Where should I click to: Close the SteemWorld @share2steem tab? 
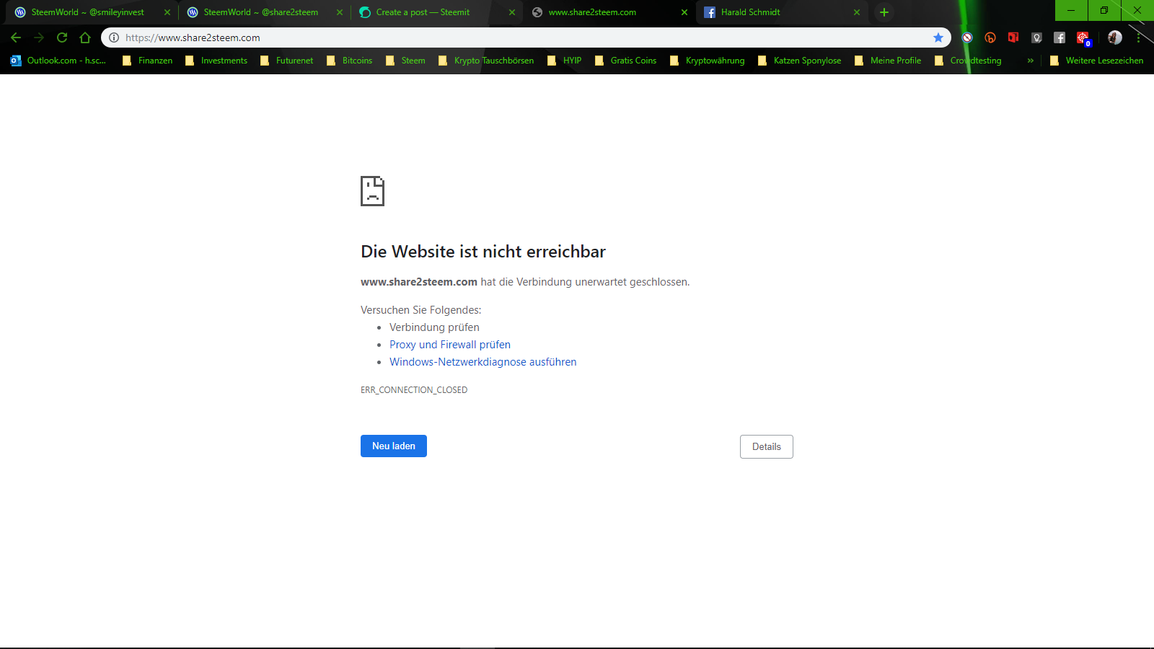[x=340, y=12]
